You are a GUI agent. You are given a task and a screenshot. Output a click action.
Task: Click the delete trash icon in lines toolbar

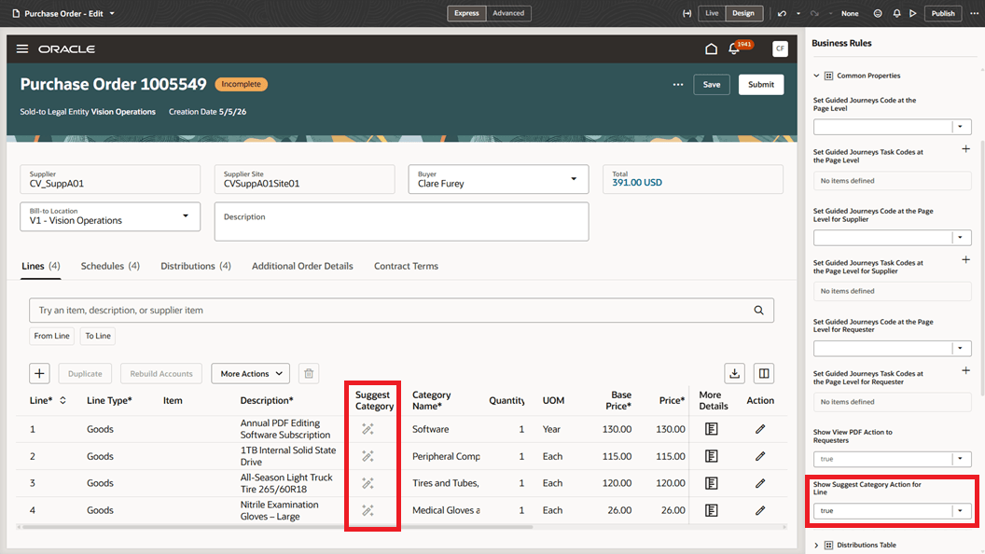[x=309, y=374]
